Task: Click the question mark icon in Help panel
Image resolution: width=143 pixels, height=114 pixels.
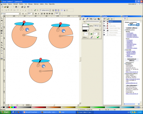Action: click(125, 19)
